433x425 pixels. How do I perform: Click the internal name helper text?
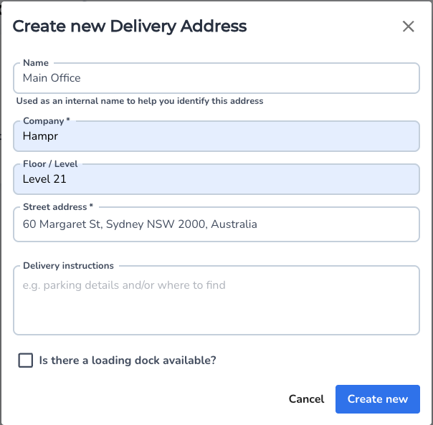pos(140,101)
